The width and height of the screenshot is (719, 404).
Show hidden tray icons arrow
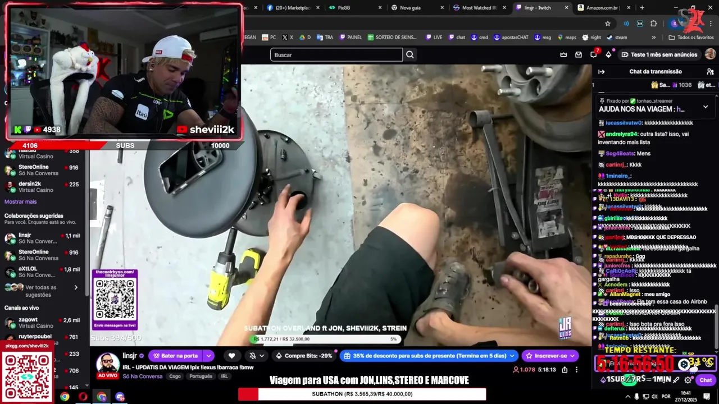628,397
